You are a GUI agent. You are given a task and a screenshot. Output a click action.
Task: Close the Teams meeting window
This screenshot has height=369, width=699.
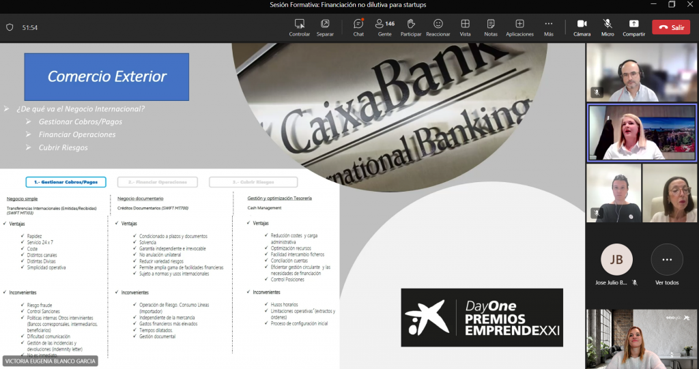pyautogui.click(x=689, y=5)
